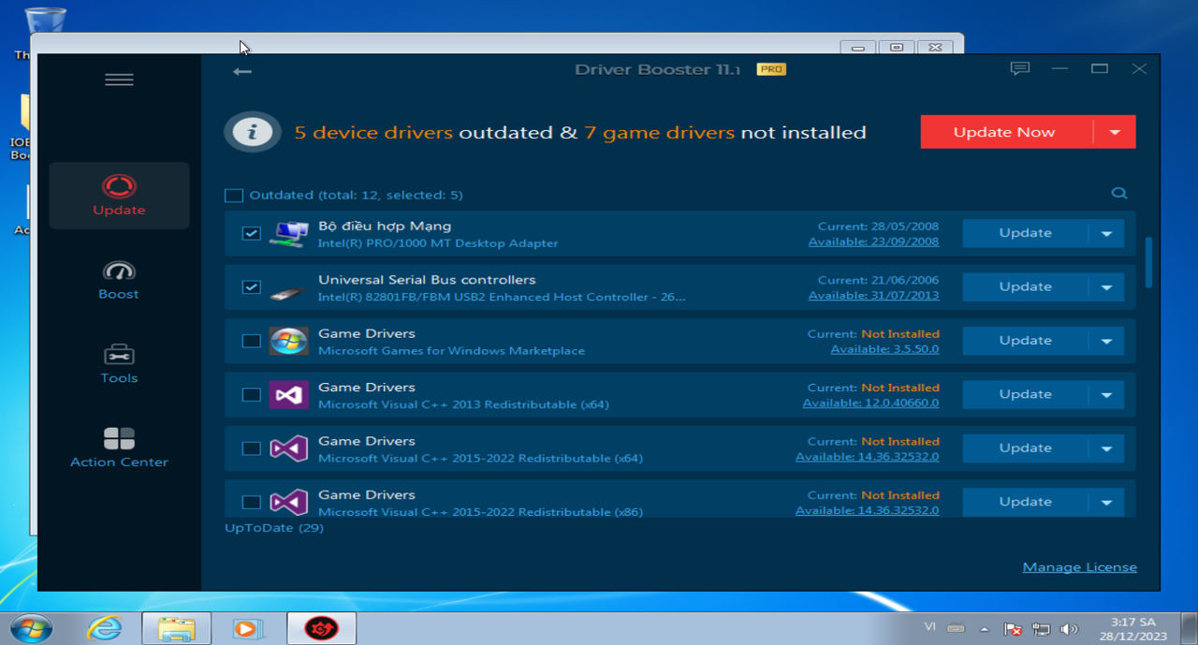Image resolution: width=1198 pixels, height=645 pixels.
Task: Update Visual C++ 2015-2022 Redistributable (x86)
Action: coord(1025,503)
